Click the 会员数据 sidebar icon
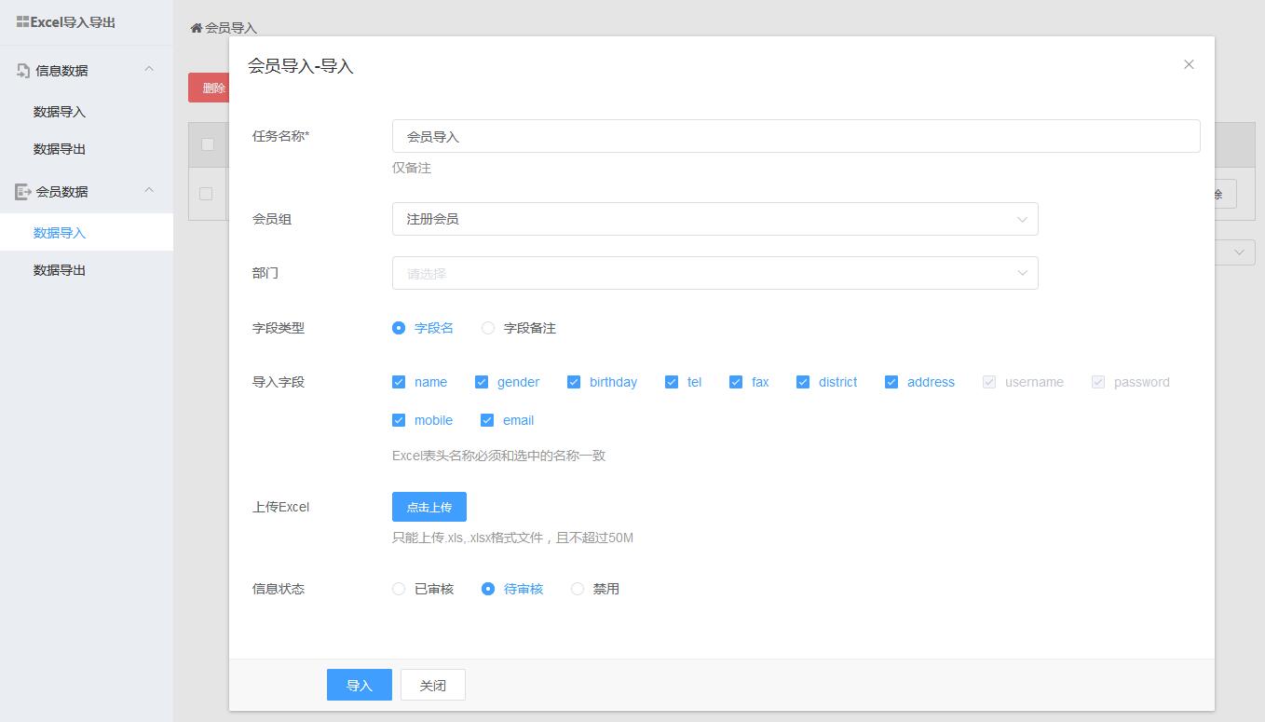Screen dimensions: 1265x722 (23, 192)
